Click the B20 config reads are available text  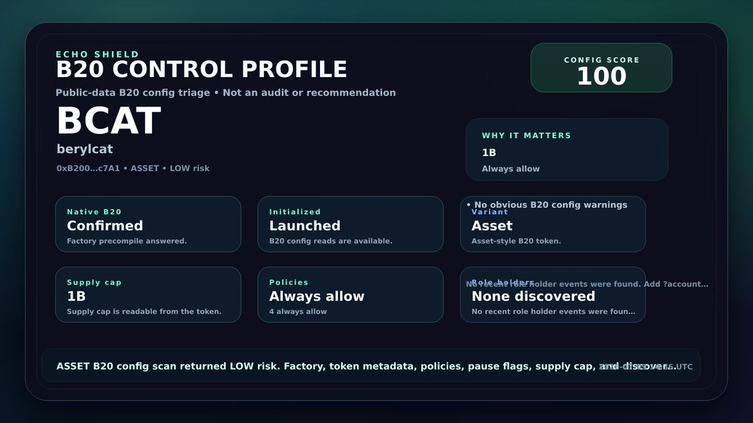pos(331,241)
